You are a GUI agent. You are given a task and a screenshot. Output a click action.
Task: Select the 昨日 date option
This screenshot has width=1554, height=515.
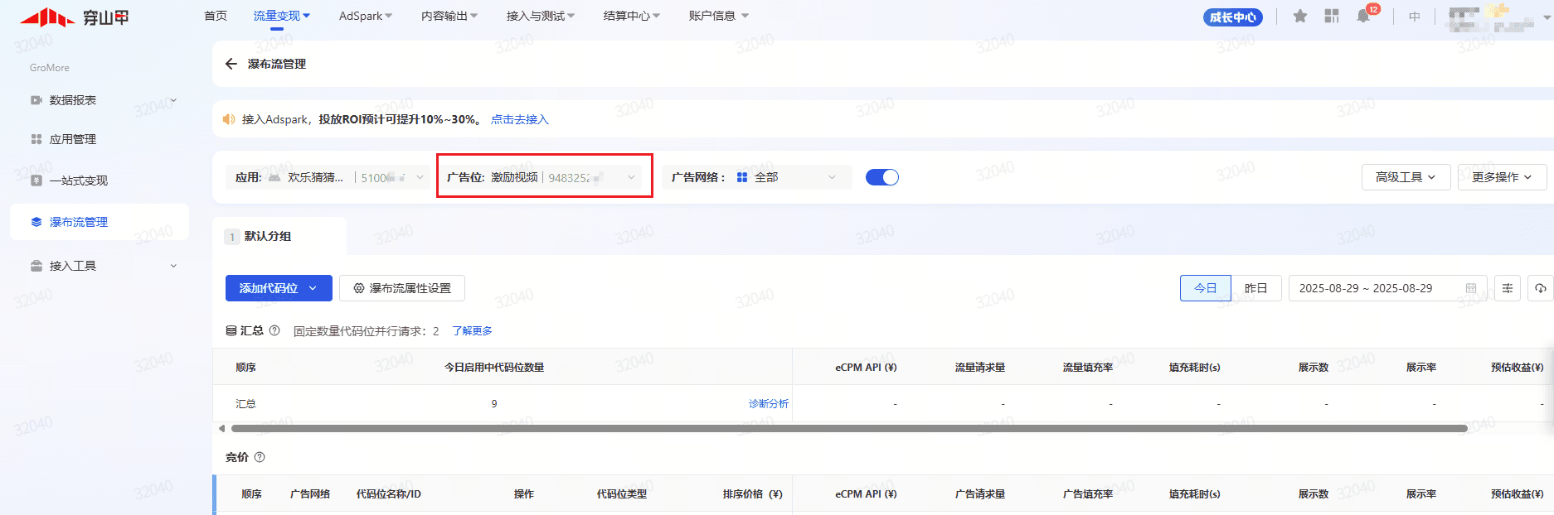coord(1256,288)
